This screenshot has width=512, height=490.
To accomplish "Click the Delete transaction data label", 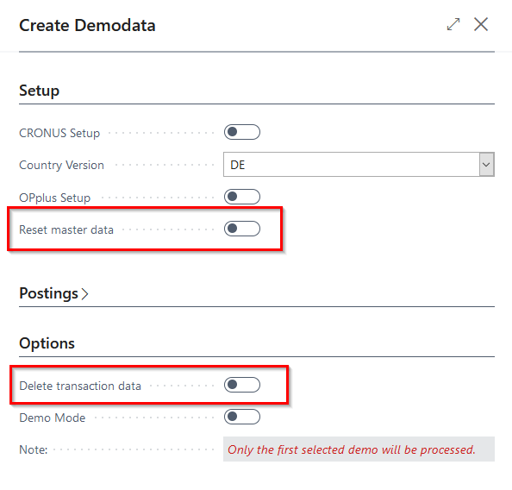I will click(80, 386).
